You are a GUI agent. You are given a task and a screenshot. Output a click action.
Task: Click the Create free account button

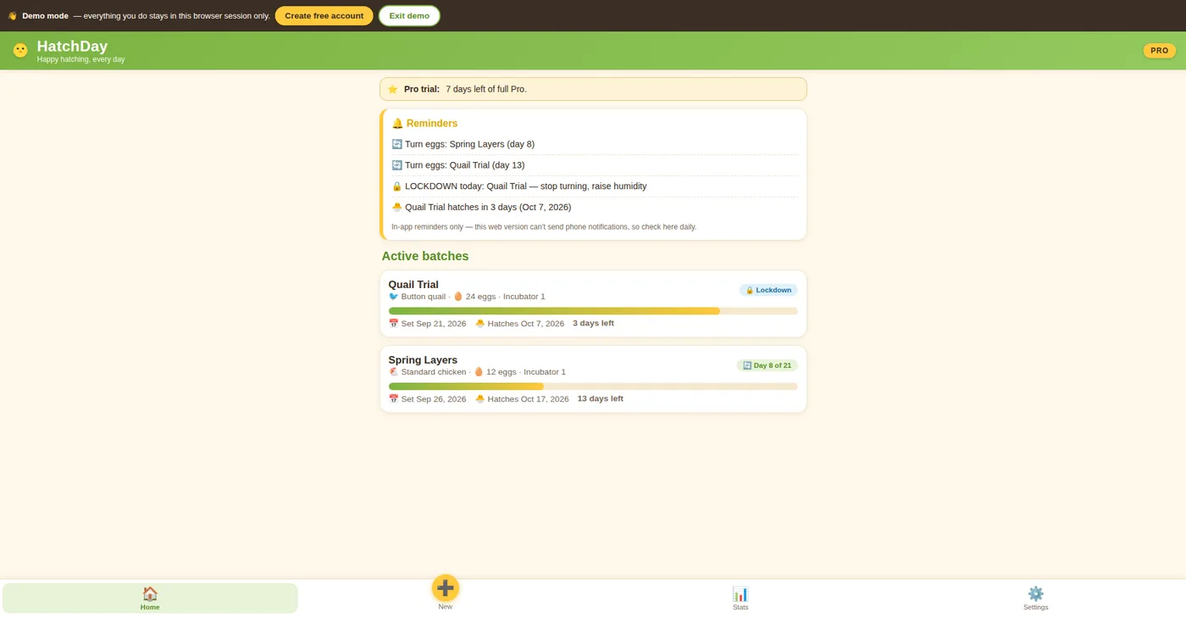tap(324, 16)
